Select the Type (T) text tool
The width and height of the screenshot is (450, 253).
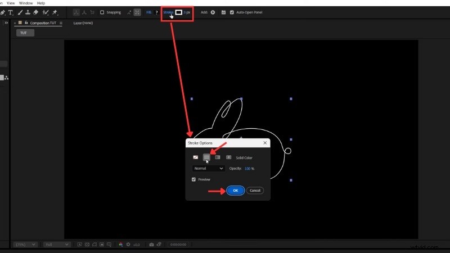coord(11,12)
